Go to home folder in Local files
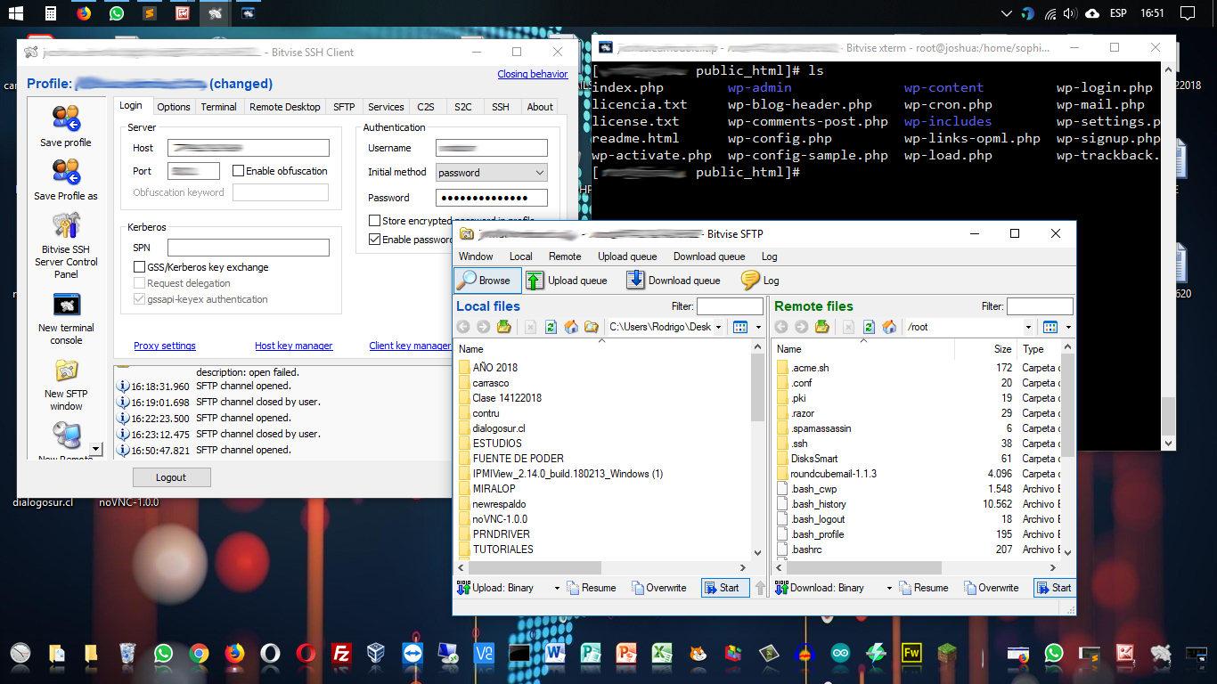 [571, 327]
